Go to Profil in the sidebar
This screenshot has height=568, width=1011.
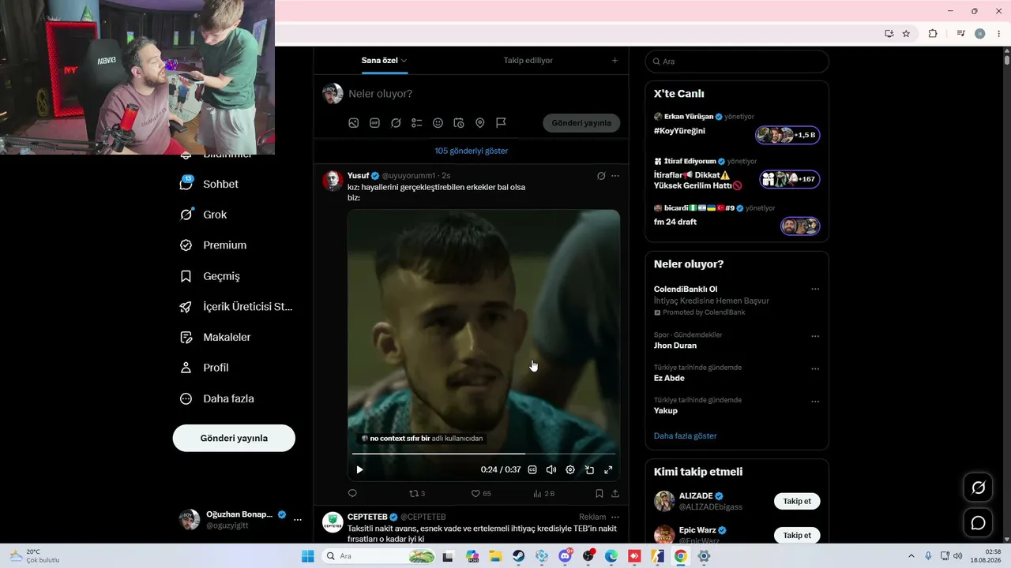tap(204, 368)
